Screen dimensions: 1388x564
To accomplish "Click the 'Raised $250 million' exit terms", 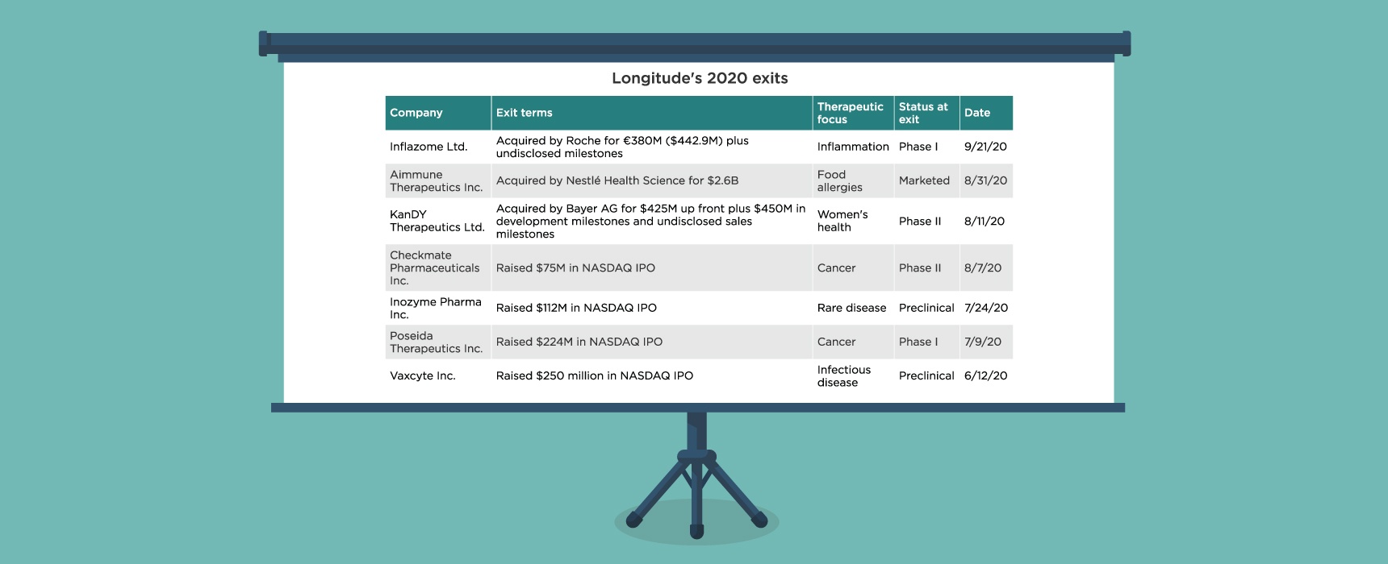I will [x=595, y=375].
